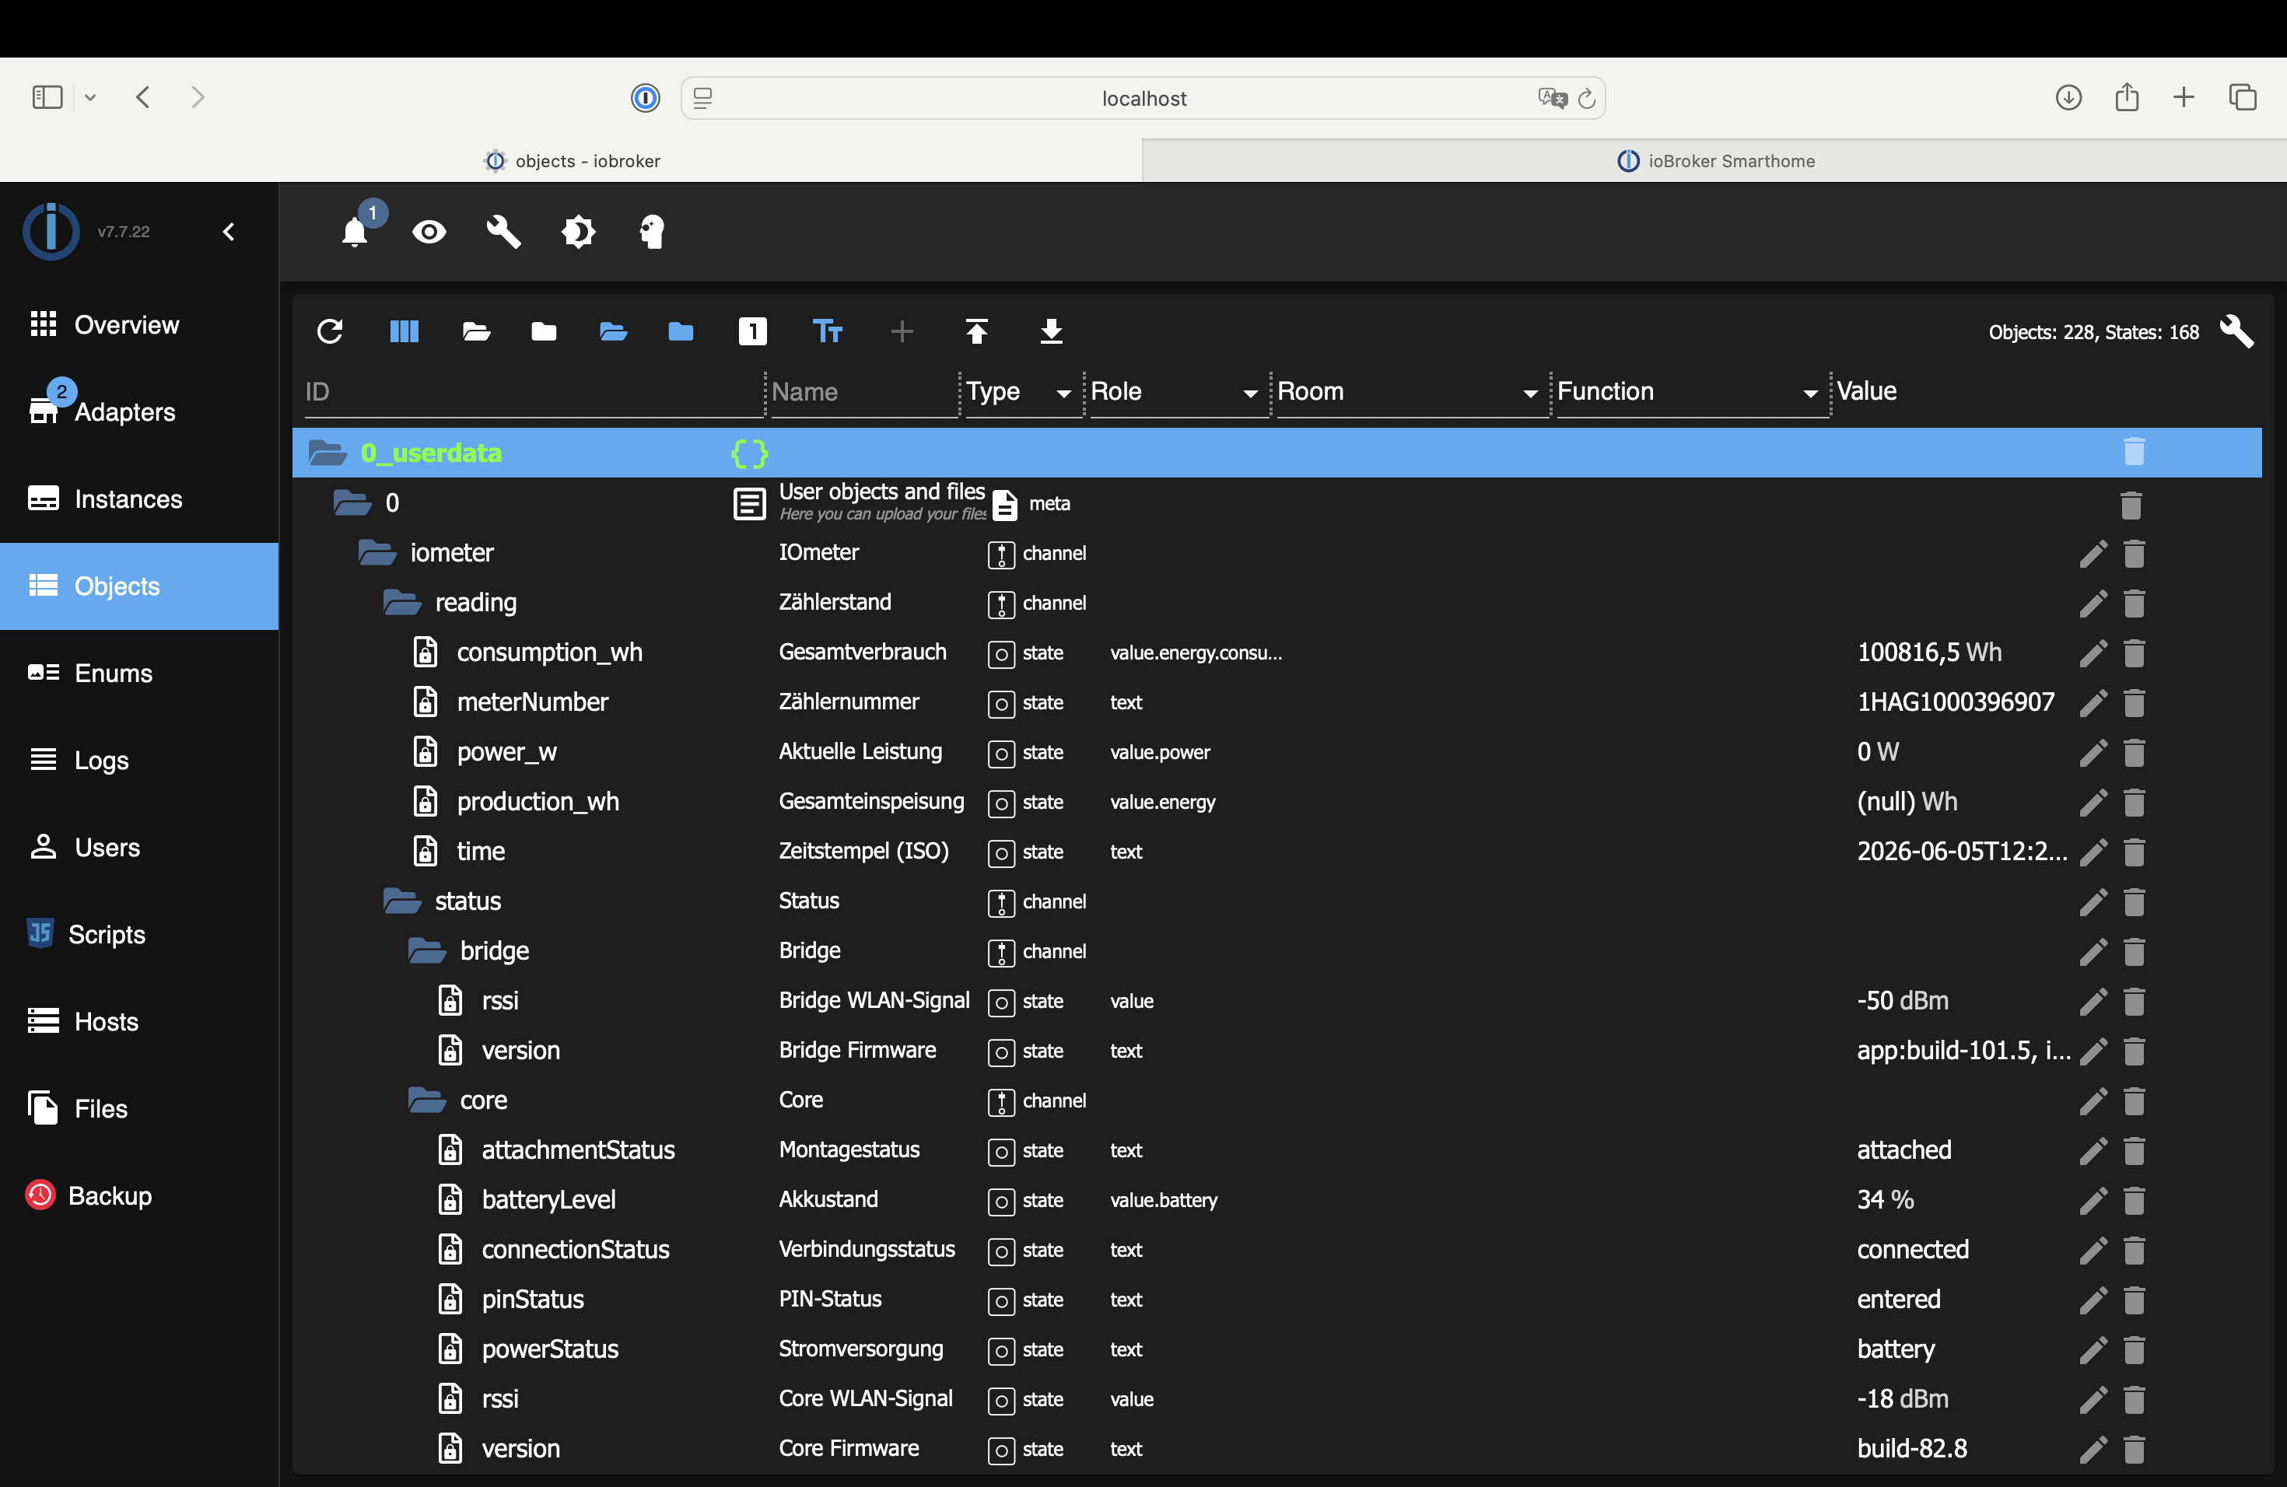The image size is (2287, 1487).
Task: Toggle the states view numbered icon
Action: [x=752, y=331]
